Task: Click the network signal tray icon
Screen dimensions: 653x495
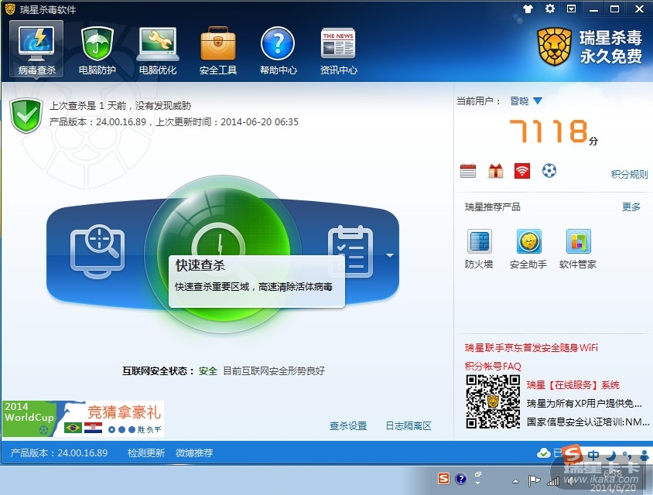Action: click(553, 481)
